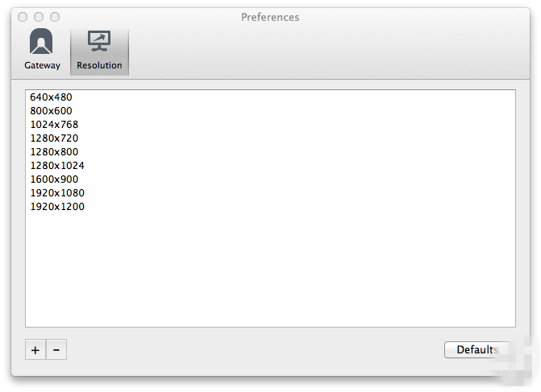Screen dimensions: 541x392
Task: Click the 1600x900 resolution item
Action: 54,179
